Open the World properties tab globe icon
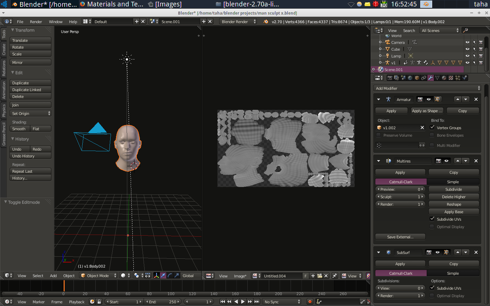 click(x=410, y=78)
